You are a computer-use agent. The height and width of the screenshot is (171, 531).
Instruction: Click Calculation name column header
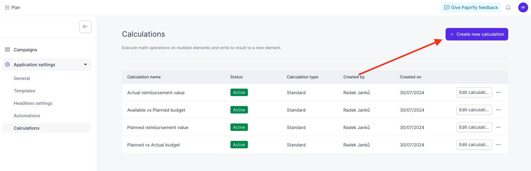(144, 77)
